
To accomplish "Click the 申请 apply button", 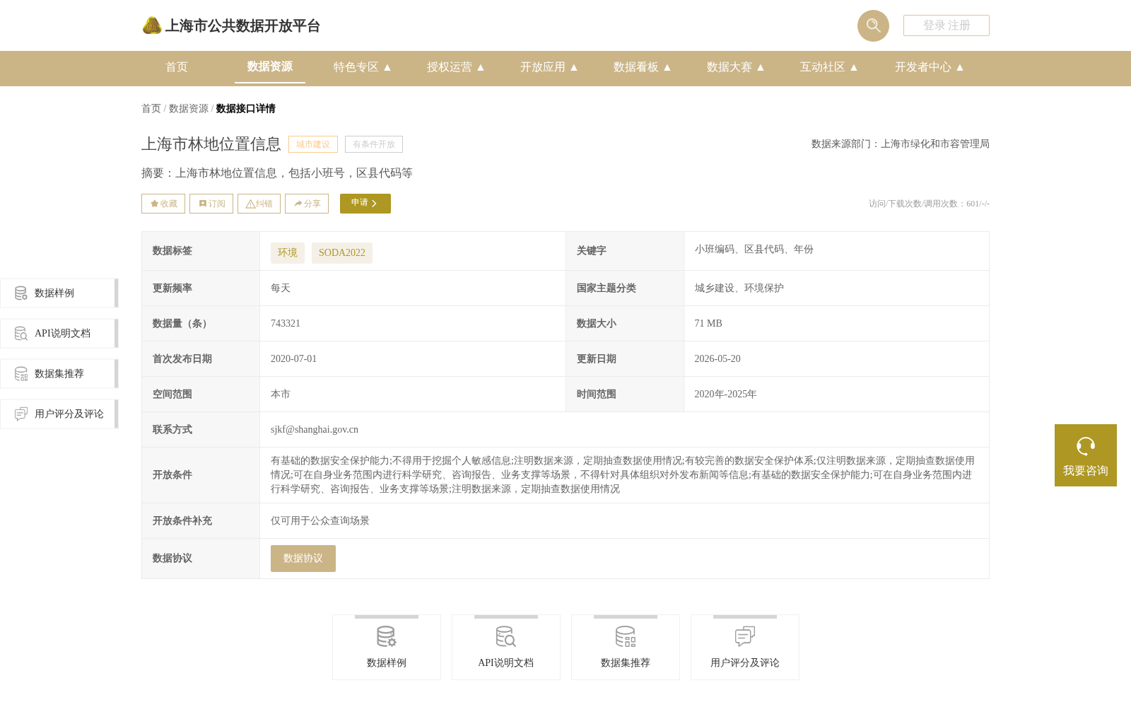I will click(365, 204).
